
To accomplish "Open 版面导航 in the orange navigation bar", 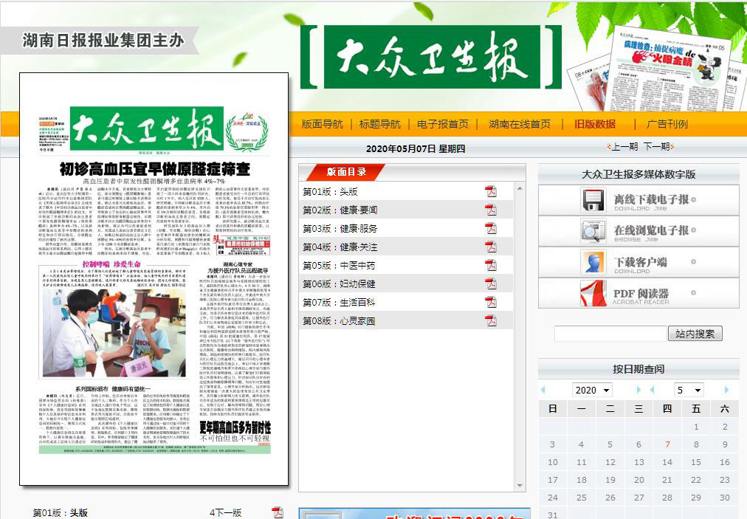I will (x=322, y=124).
